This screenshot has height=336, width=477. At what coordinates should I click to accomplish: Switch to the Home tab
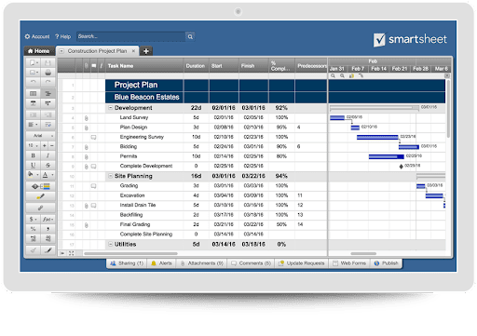[x=39, y=51]
